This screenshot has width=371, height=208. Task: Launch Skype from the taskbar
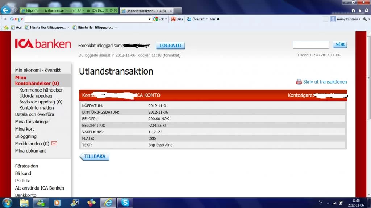pyautogui.click(x=125, y=203)
